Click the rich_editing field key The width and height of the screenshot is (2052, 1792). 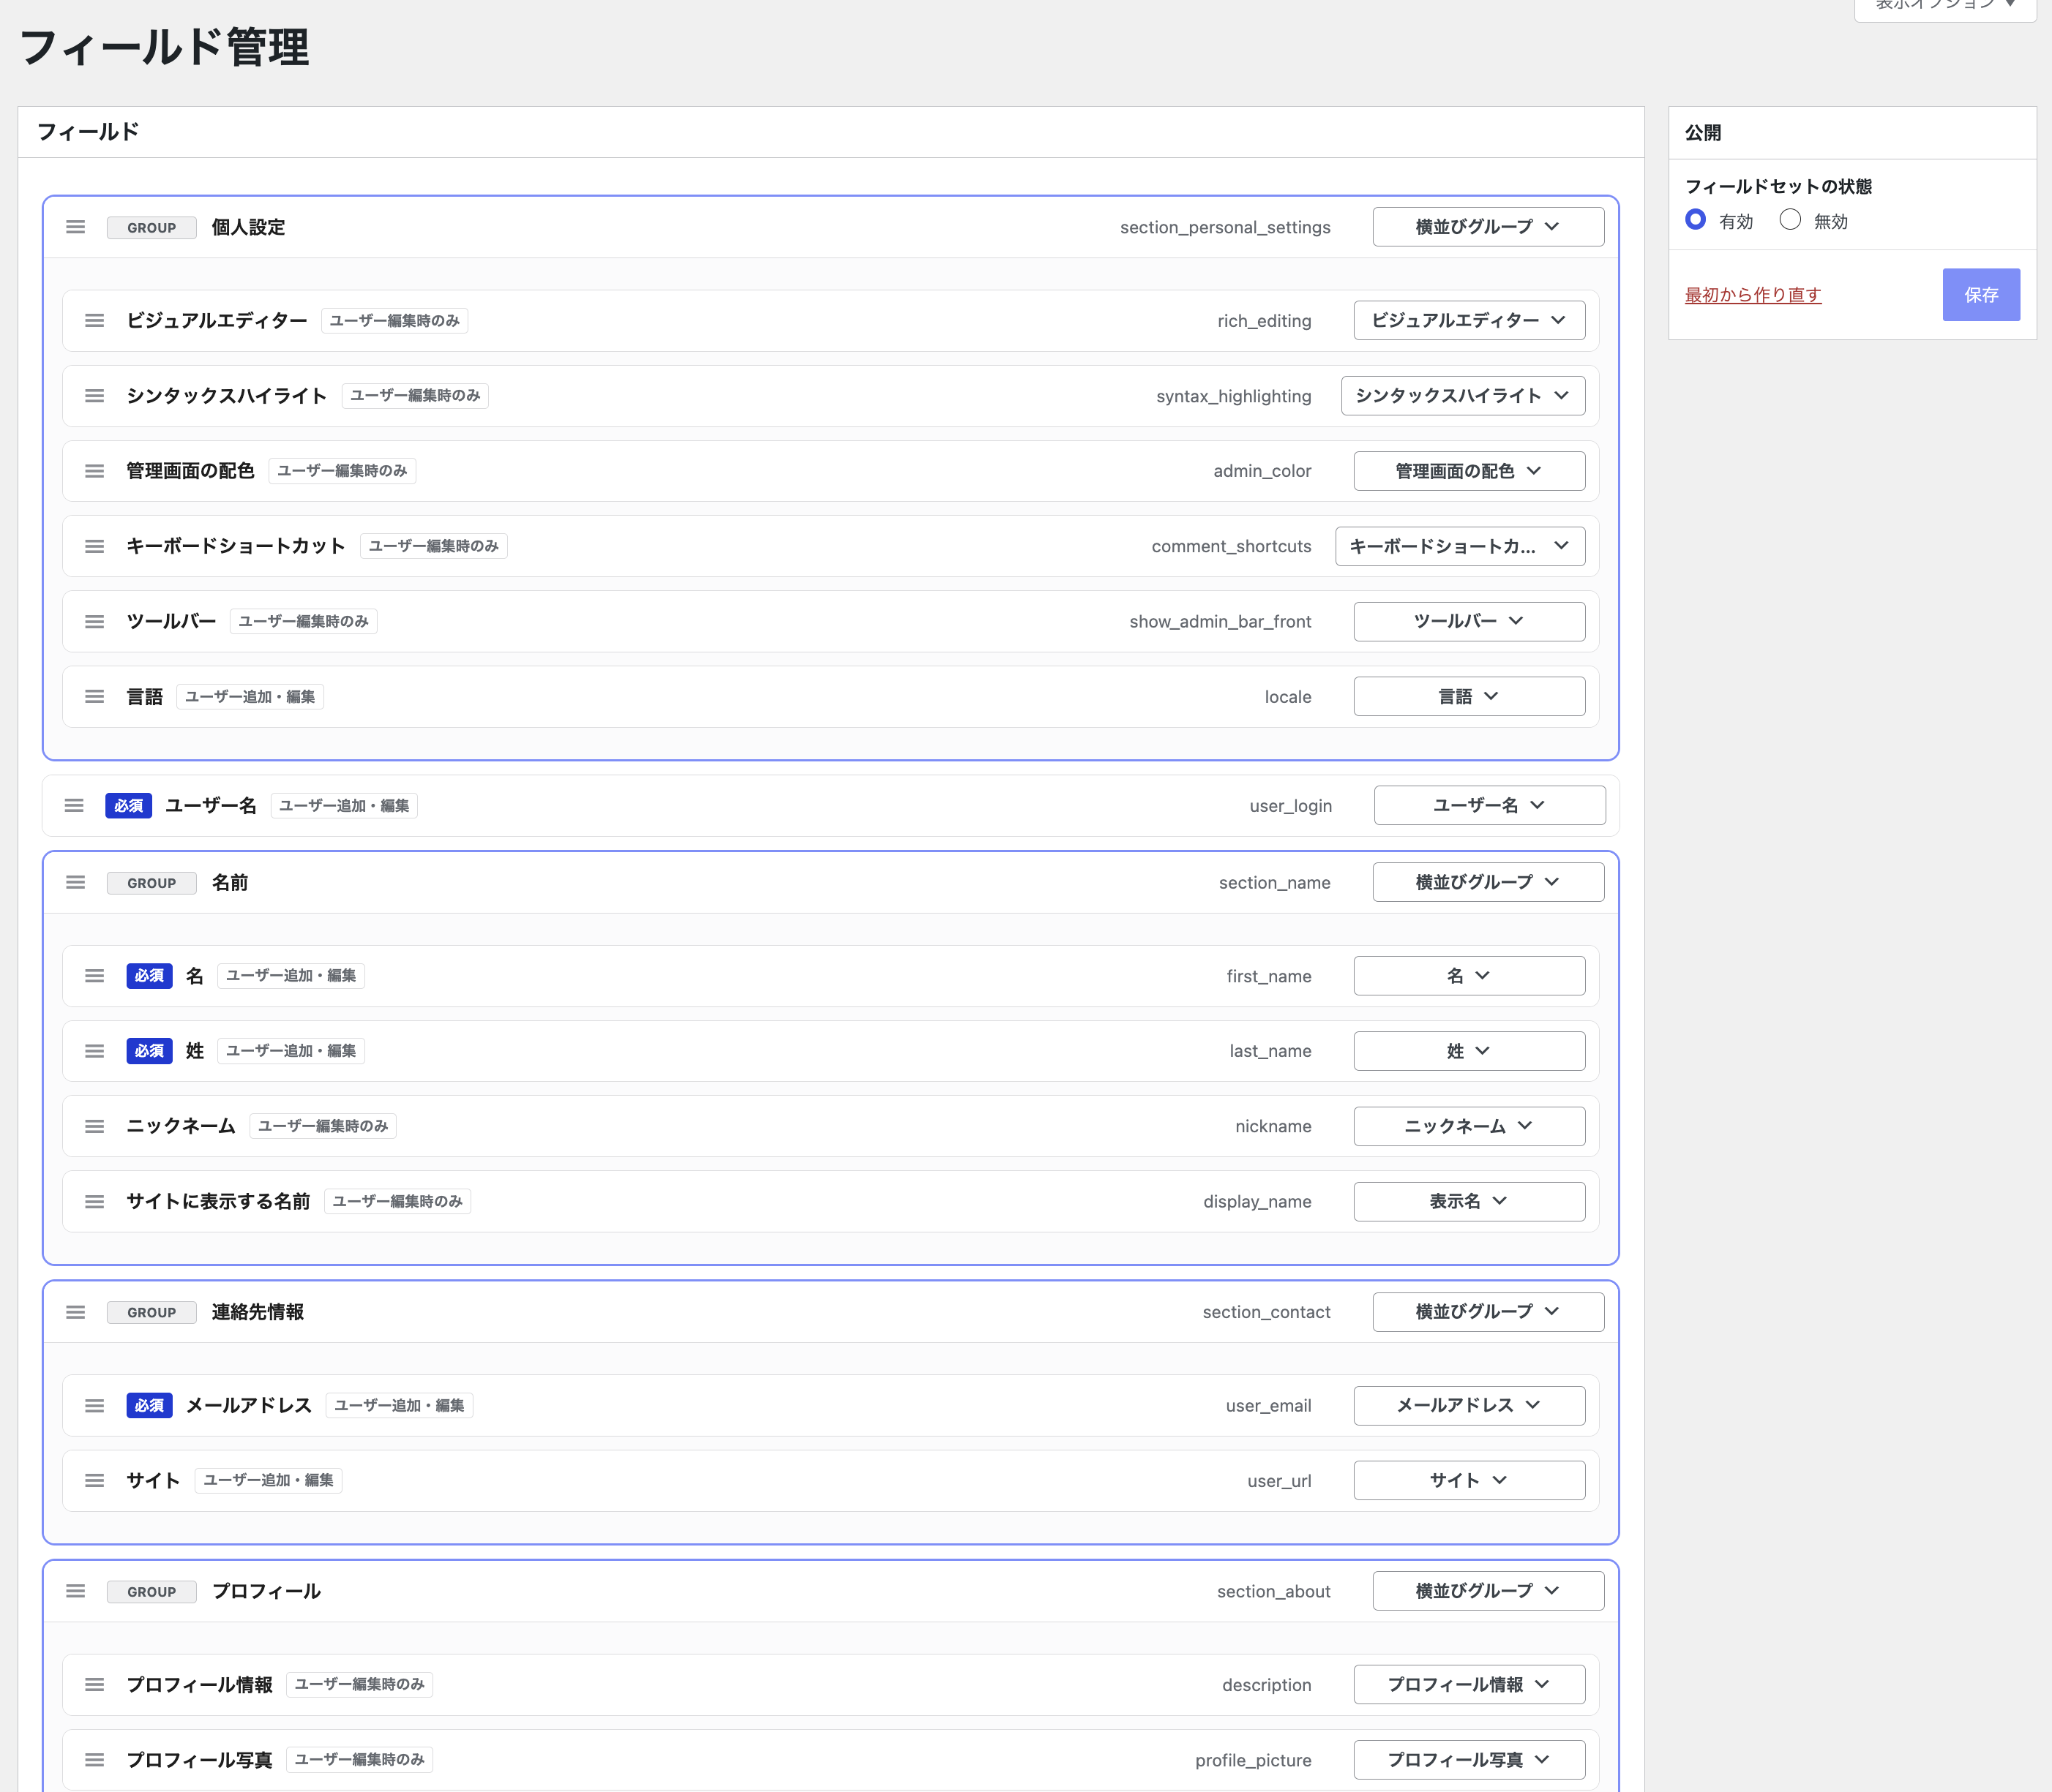pos(1264,321)
